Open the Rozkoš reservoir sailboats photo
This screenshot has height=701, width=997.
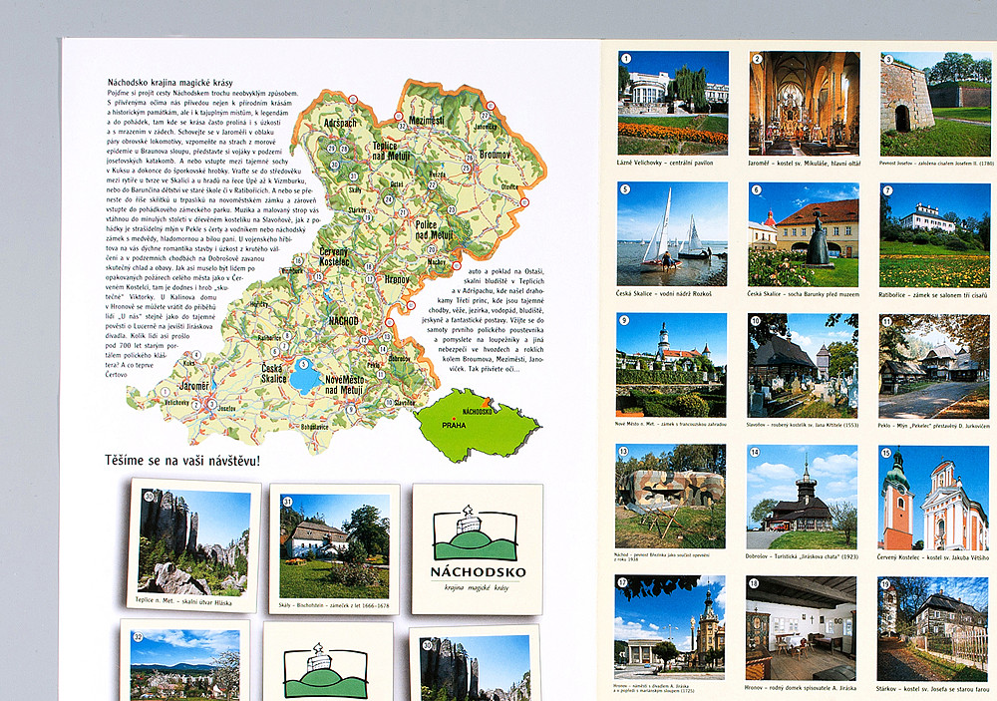click(x=672, y=234)
